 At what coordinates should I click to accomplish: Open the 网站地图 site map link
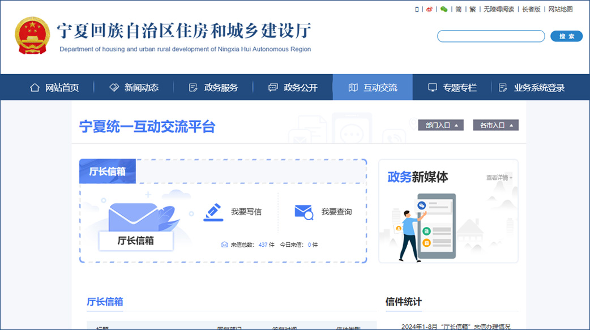pos(561,10)
